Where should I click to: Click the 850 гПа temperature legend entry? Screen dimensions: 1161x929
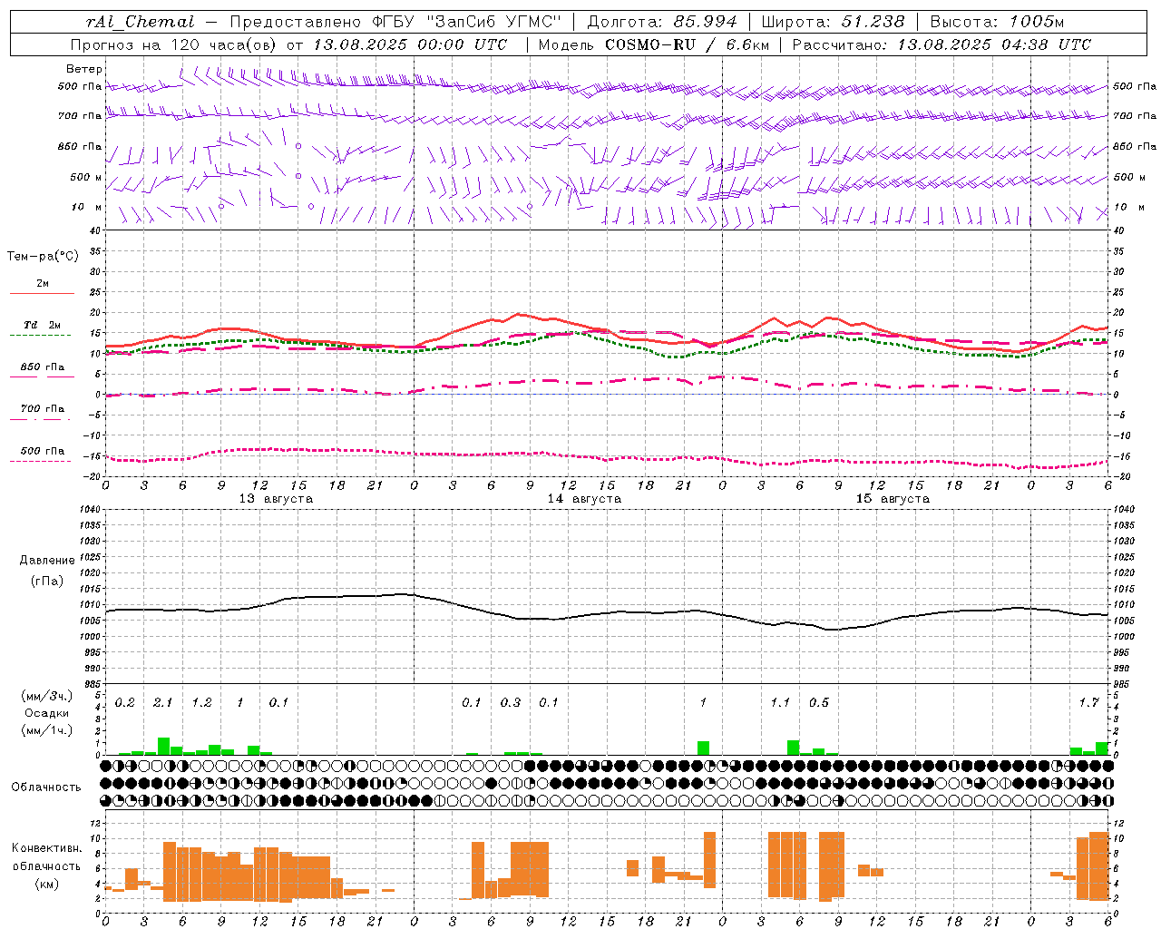(43, 367)
